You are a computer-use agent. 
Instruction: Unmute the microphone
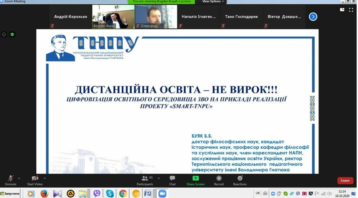tap(10, 180)
